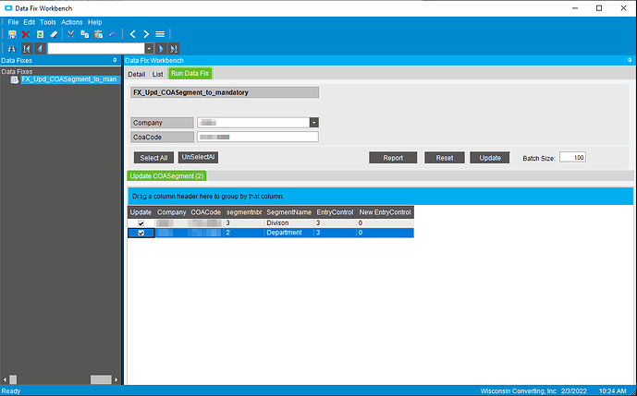Screen dimensions: 637x396
Task: Click the UnSelectAl button
Action: point(198,158)
